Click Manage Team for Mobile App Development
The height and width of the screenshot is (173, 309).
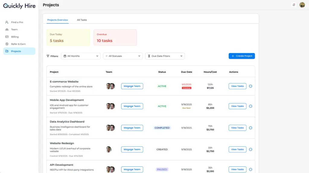[x=132, y=106]
